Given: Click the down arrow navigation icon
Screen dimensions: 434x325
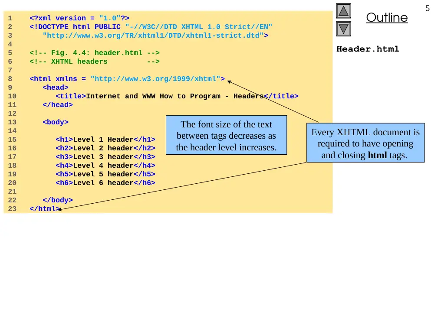Looking at the screenshot, I should [x=343, y=29].
